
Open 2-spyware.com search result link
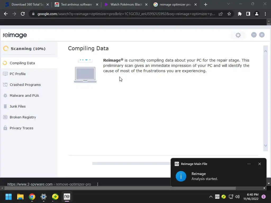(49, 184)
